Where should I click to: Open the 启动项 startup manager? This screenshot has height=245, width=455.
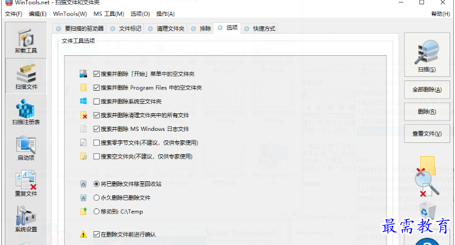tap(26, 148)
